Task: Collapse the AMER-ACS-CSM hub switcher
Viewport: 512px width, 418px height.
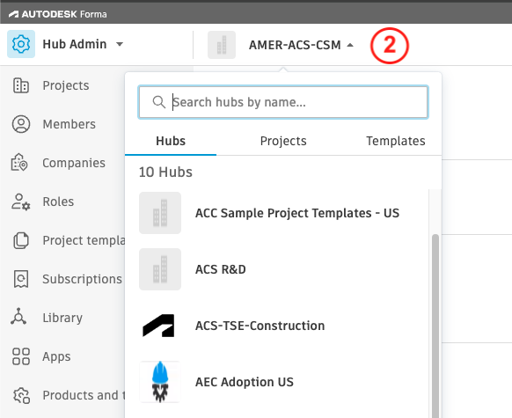Action: [x=350, y=45]
